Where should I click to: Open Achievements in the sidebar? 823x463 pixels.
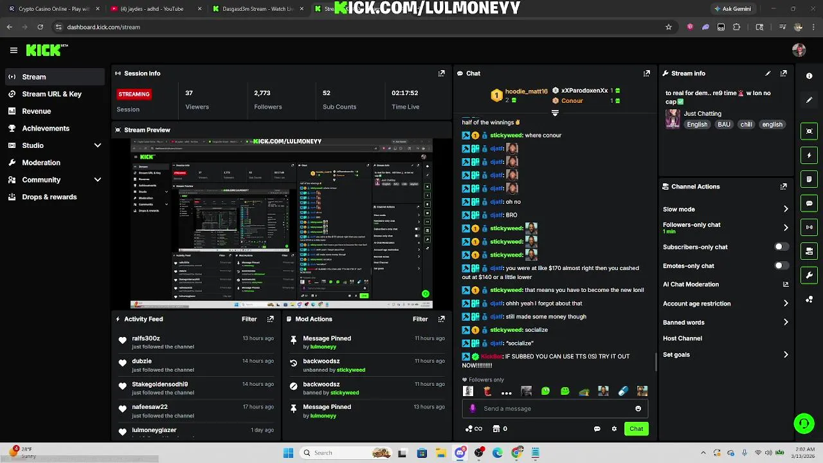(x=55, y=128)
